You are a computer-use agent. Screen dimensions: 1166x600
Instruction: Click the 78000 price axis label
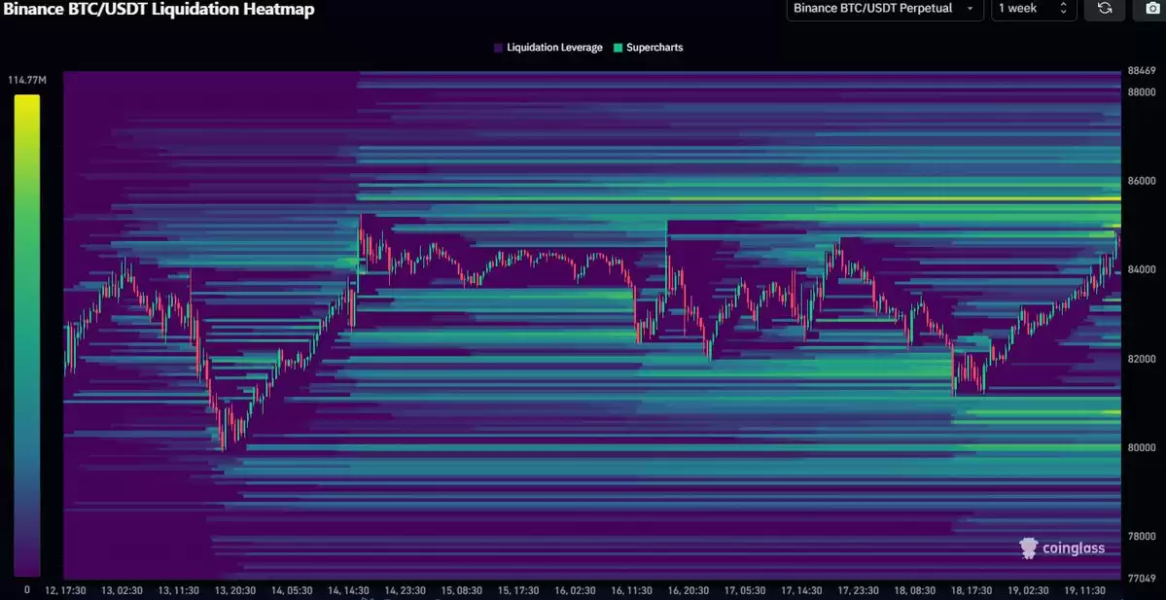[1142, 536]
